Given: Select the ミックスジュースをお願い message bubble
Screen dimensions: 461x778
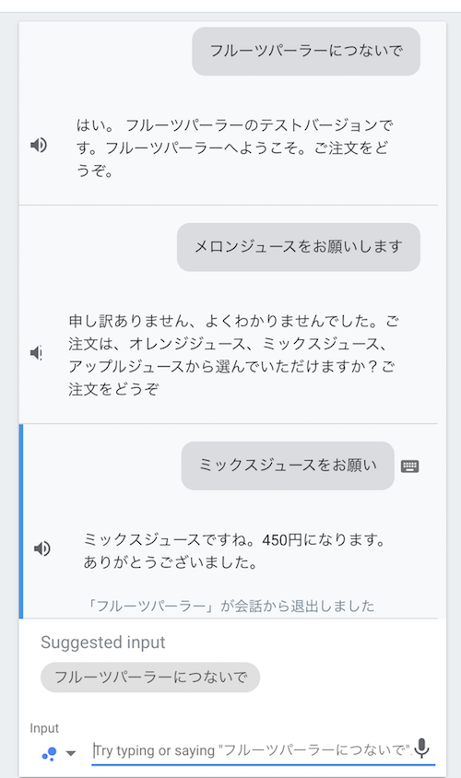Looking at the screenshot, I should (288, 466).
